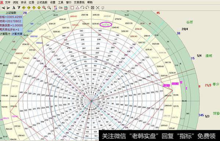
Task: Click the cell 2410.21 in the wheel
Action: 62,19
